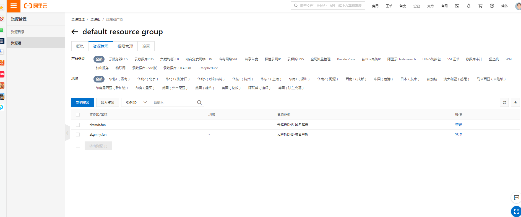Select 全部 product type filter
Viewport: 521px width, 217px height.
point(99,59)
